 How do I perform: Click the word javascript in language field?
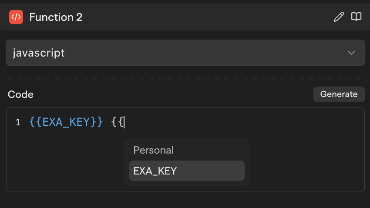click(39, 53)
